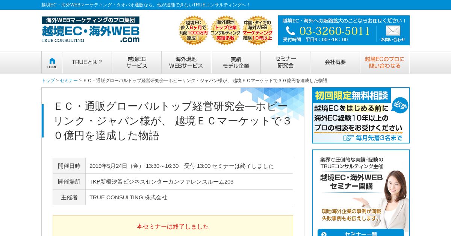Click the 03-3260-5011 phone number
The height and width of the screenshot is (236, 451).
point(334,31)
